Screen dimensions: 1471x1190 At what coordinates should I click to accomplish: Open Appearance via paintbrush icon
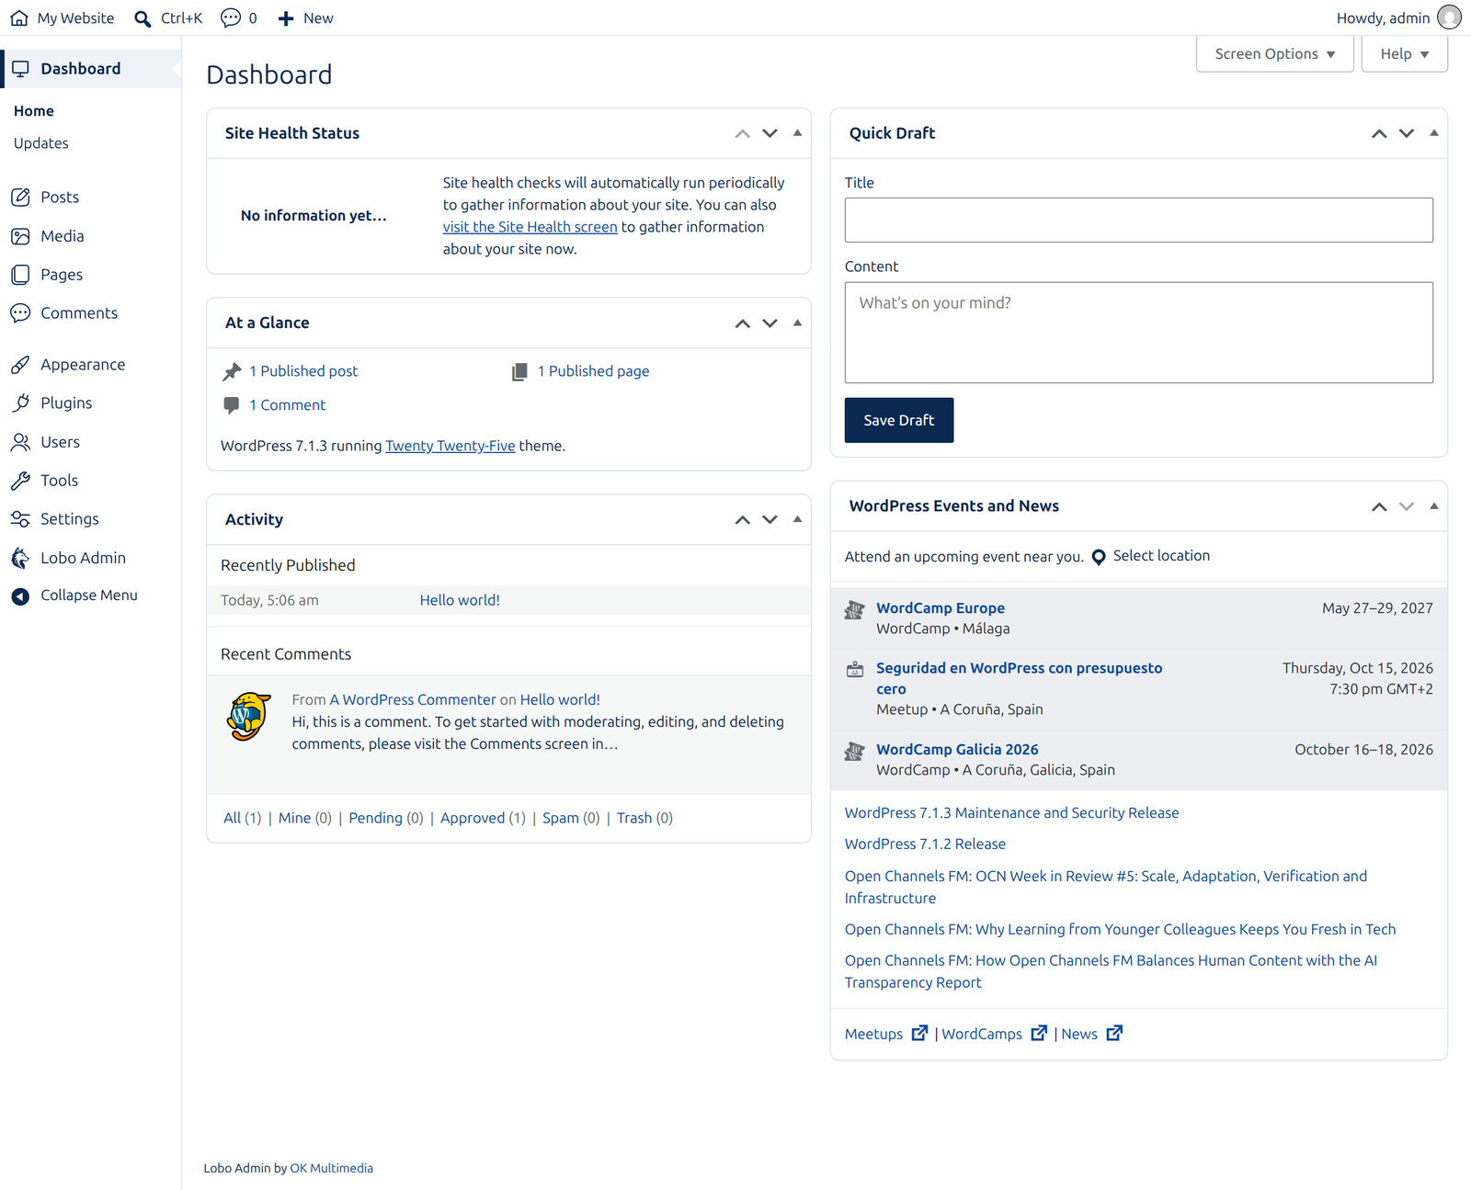coord(20,365)
